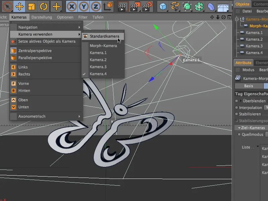The width and height of the screenshot is (268, 201).
Task: Open the Optionen menu
Action: pos(65,17)
